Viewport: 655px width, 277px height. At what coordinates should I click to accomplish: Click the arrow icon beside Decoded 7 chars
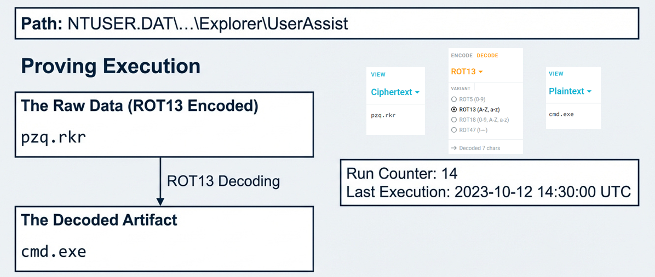point(453,148)
